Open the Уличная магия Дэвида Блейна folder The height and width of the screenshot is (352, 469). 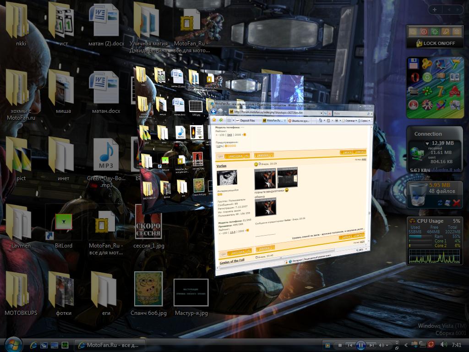point(146,20)
